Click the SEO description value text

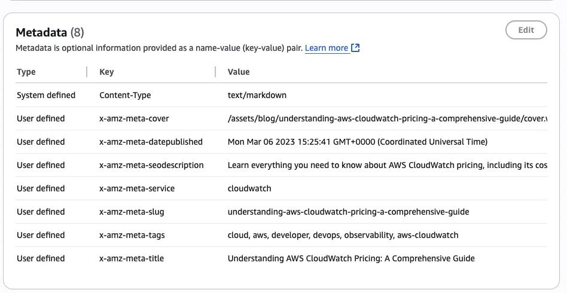(386, 165)
